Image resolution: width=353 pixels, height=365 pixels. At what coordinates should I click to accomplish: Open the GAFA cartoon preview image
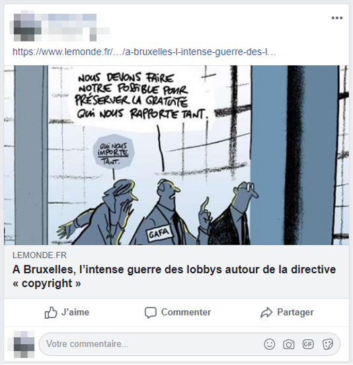pyautogui.click(x=176, y=155)
